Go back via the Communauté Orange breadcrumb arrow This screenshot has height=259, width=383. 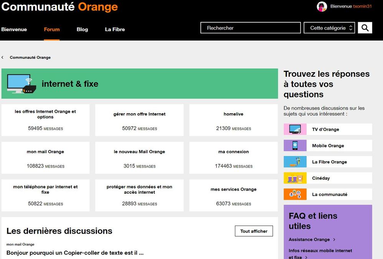tap(3, 58)
